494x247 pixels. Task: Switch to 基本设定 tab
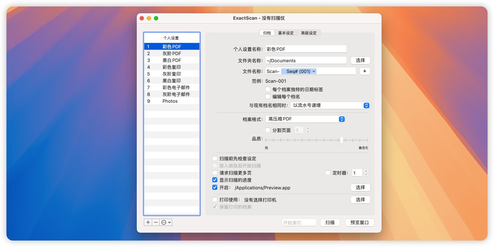(x=286, y=33)
